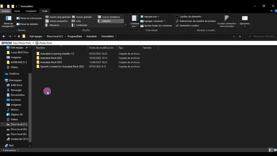Click Ajustar todas las columnas
Image resolution: width=277 pixels, height=156 pixels.
point(156,26)
